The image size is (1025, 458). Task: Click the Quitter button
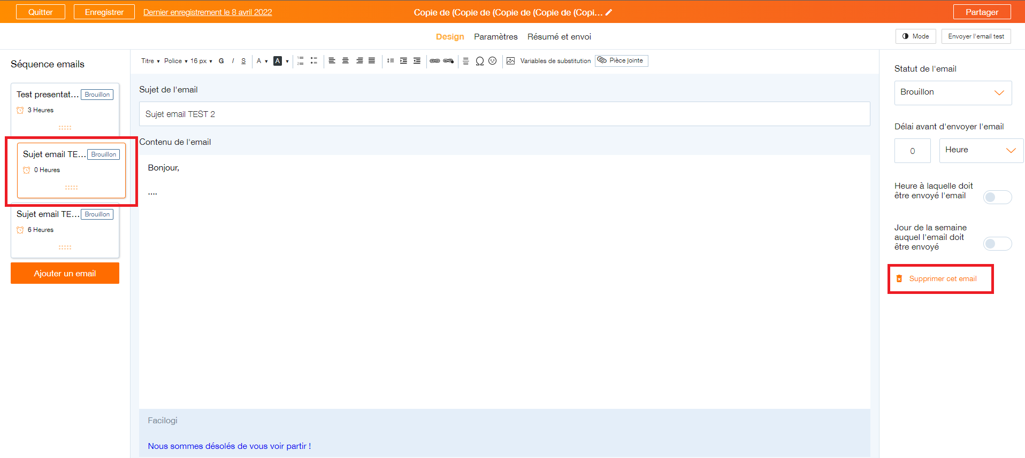click(x=41, y=12)
